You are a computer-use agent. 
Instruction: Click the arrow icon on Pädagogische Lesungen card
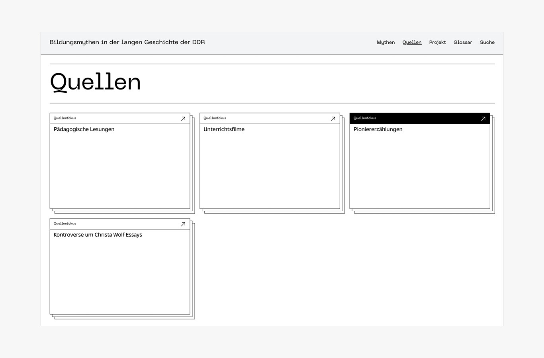pos(183,119)
